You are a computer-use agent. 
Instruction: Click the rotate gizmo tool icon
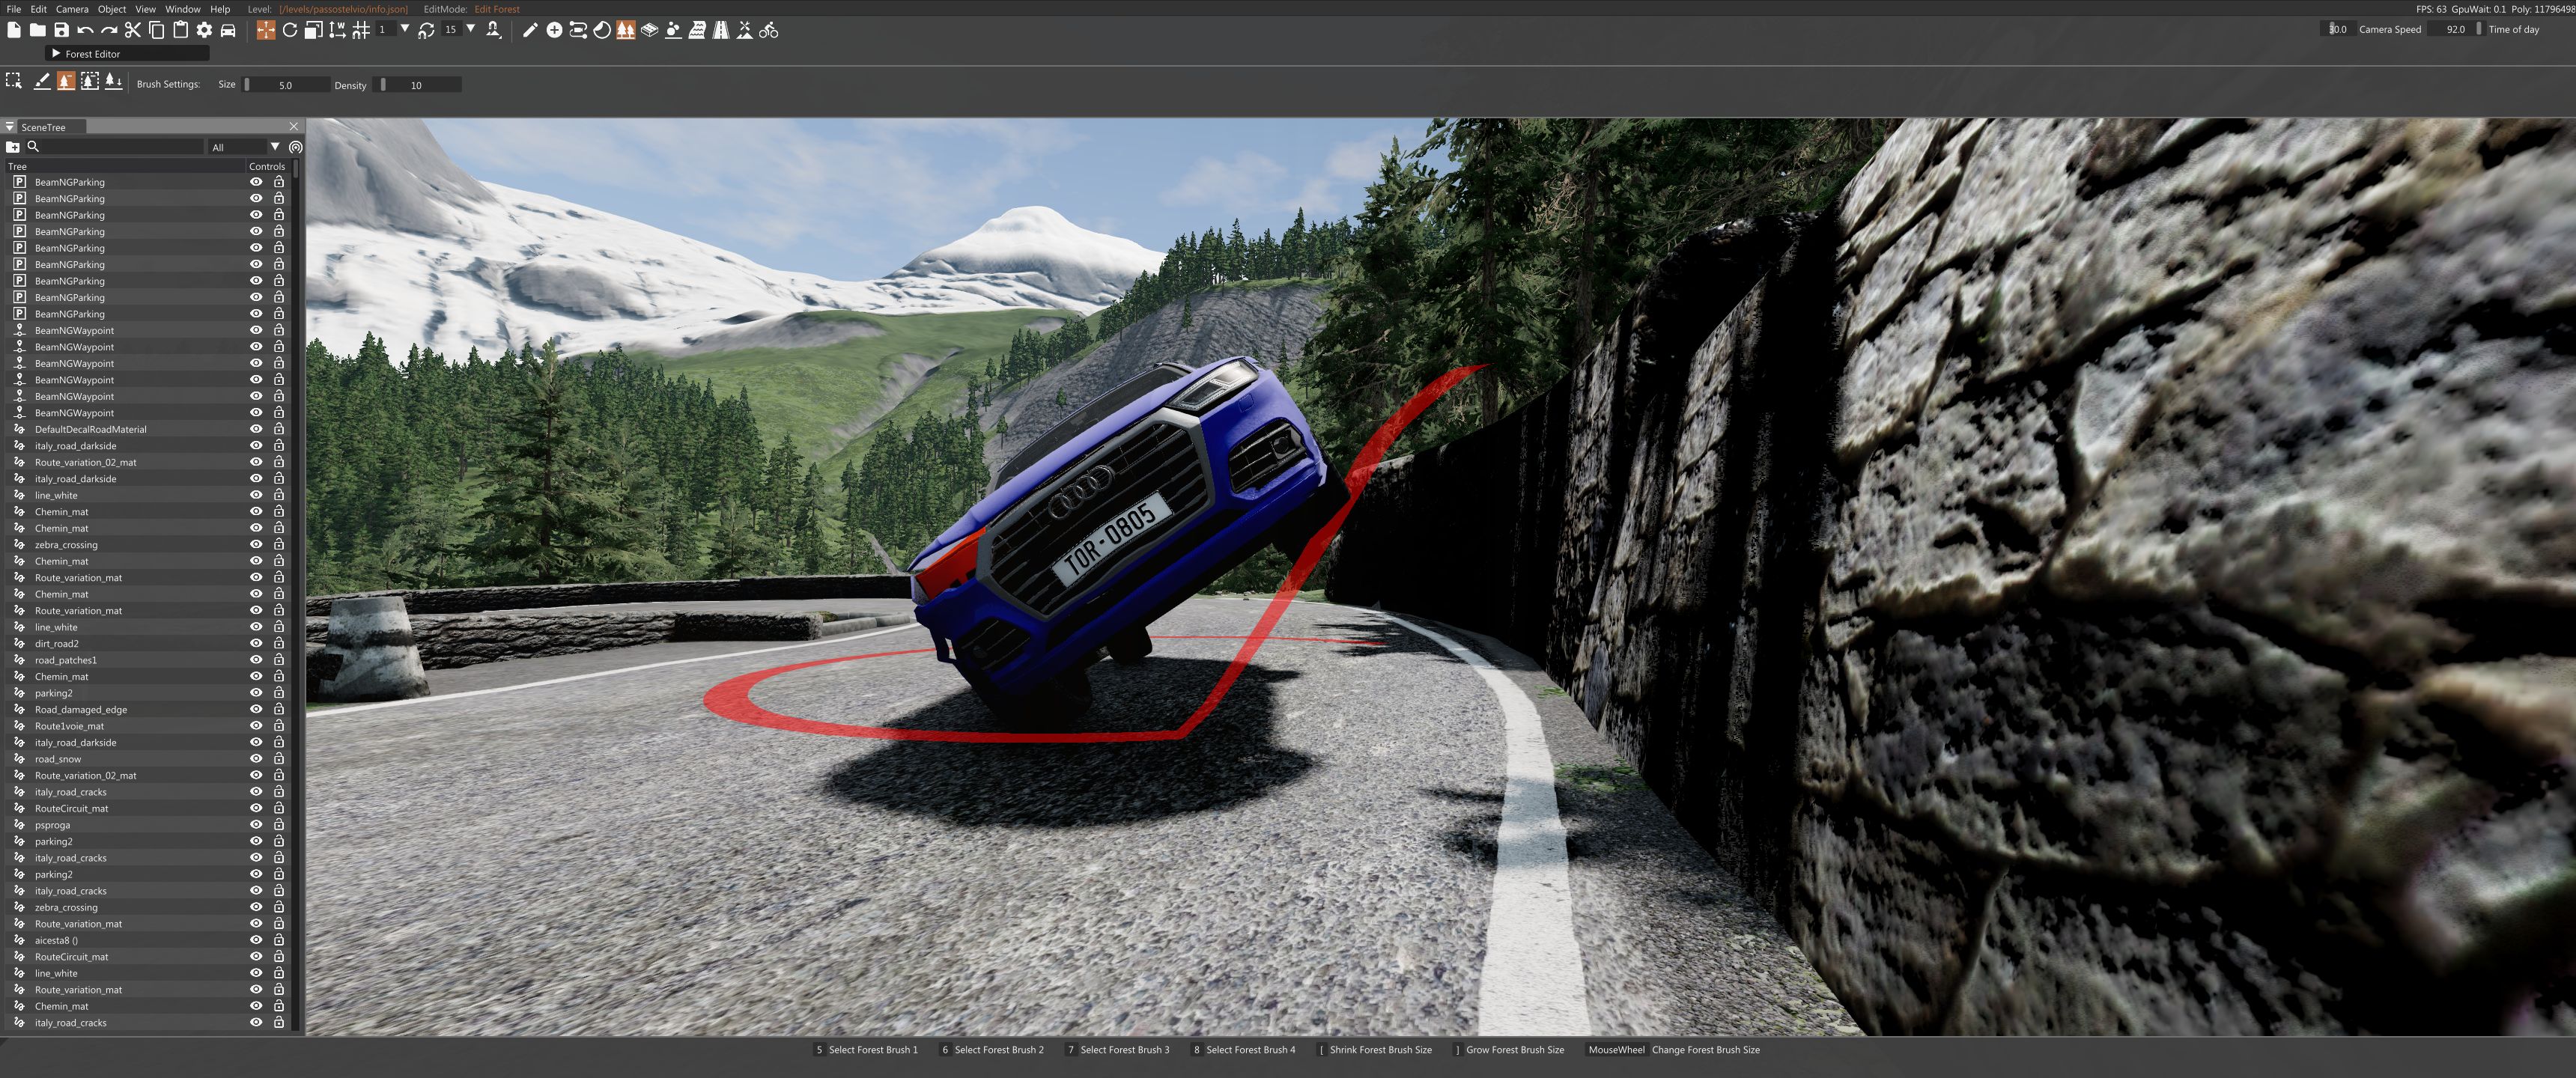290,30
